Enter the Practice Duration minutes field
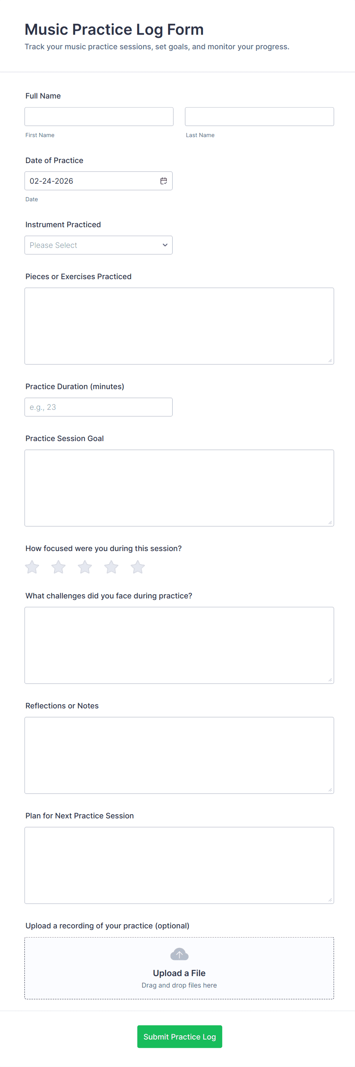 [98, 407]
